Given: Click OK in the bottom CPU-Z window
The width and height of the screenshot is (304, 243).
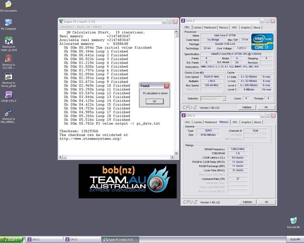Looking at the screenshot, I should (266, 202).
